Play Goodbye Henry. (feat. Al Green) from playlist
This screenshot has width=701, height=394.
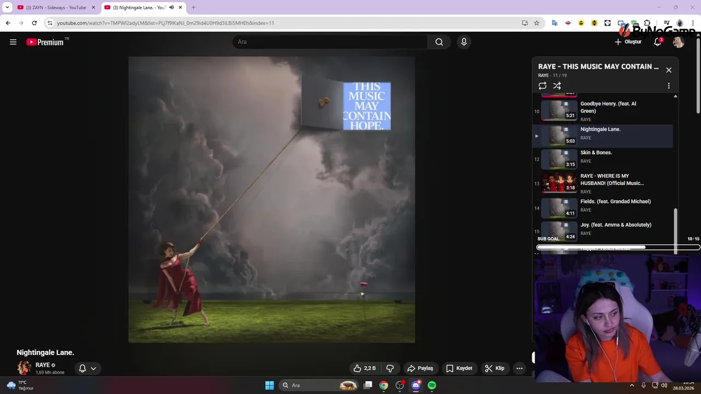click(x=603, y=111)
